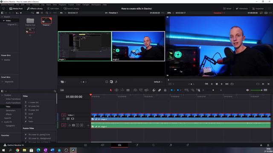Toggle Position Lock padlock icon
This screenshot has width=273, height=153.
pos(165,90)
